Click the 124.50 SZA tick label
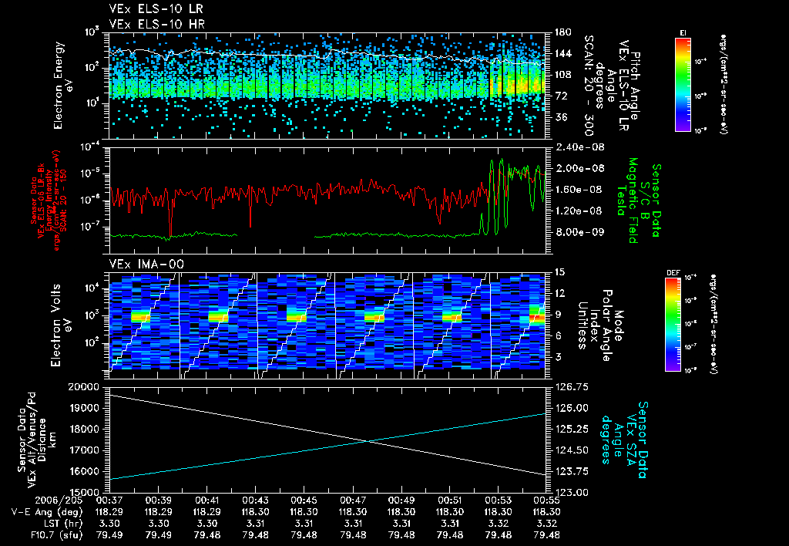The height and width of the screenshot is (546, 789). point(571,450)
